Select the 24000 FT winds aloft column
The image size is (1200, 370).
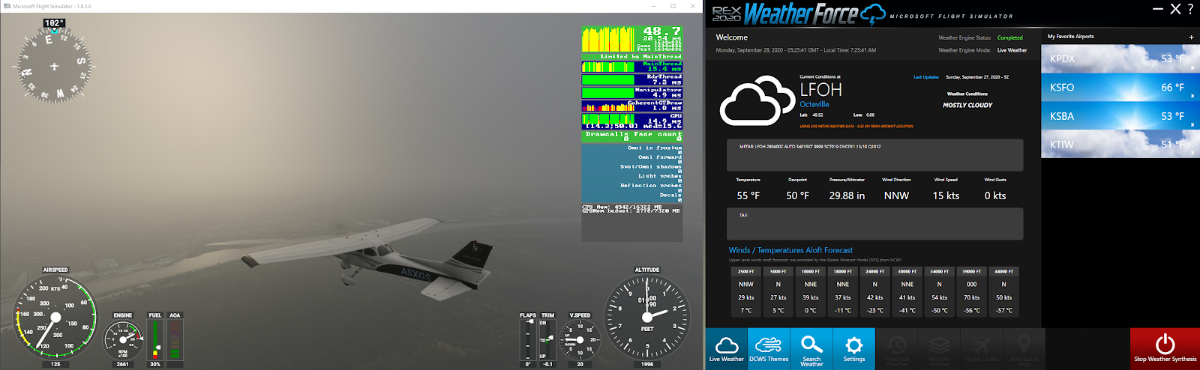(874, 291)
